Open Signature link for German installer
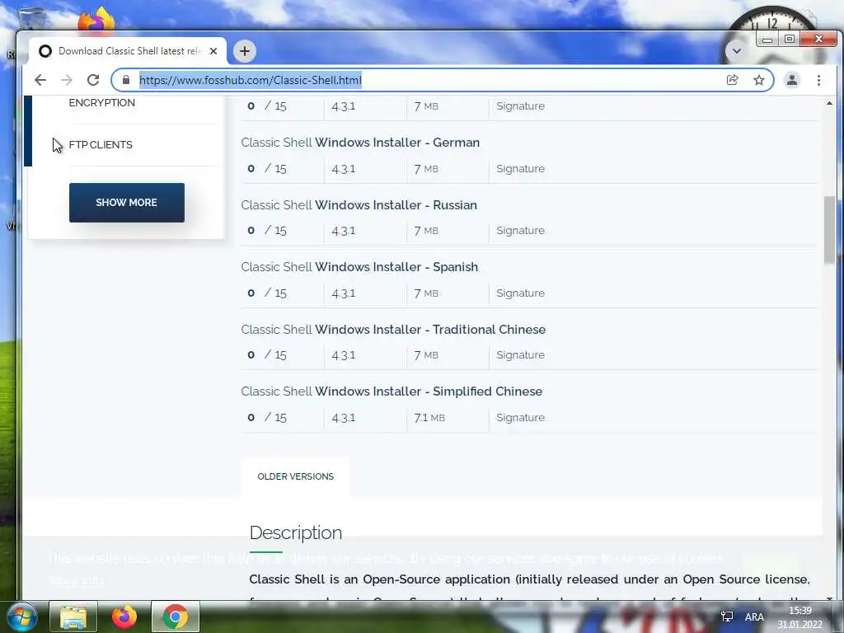Viewport: 844px width, 633px height. click(x=521, y=168)
